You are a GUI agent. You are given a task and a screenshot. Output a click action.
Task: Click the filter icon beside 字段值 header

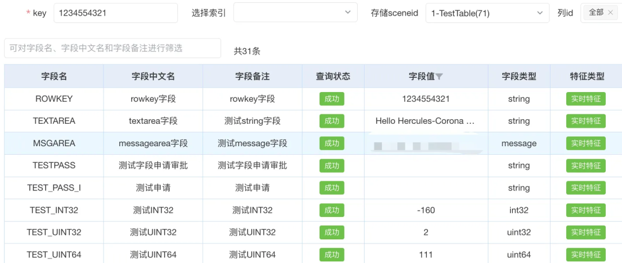439,77
